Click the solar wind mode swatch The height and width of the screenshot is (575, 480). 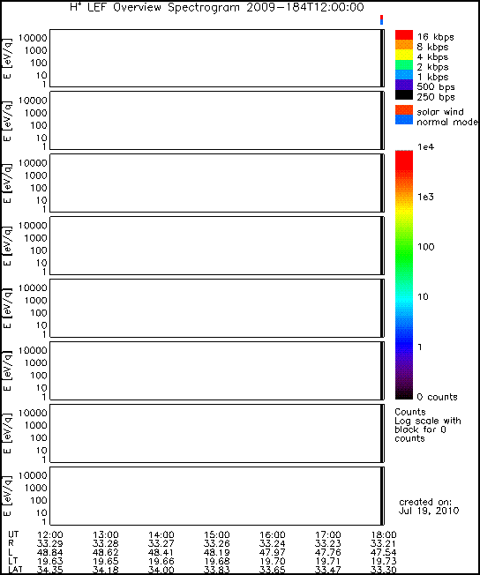pos(403,110)
